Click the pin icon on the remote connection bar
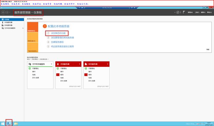 (x=82, y=8)
